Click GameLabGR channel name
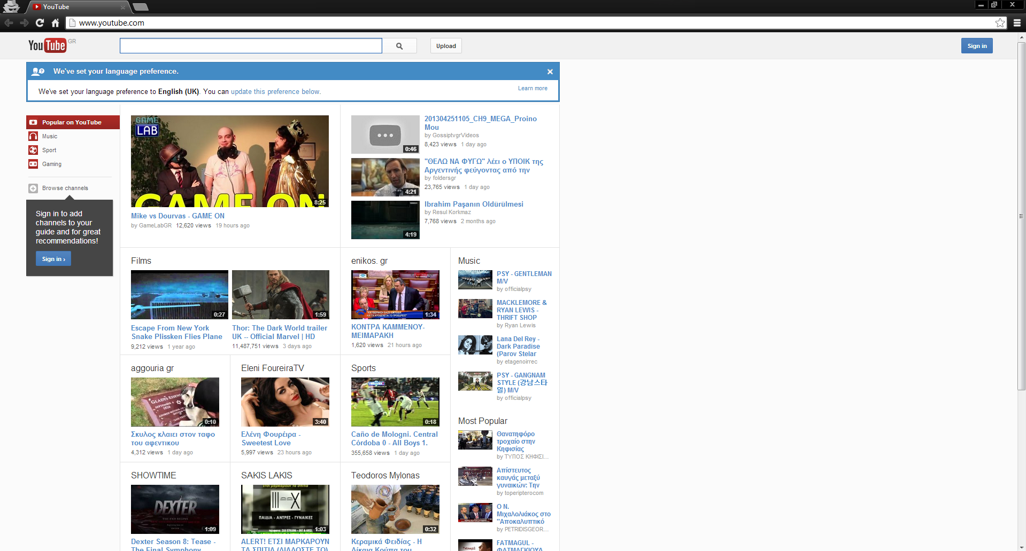This screenshot has height=551, width=1026. (x=156, y=225)
